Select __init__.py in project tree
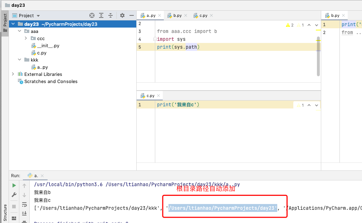 point(45,46)
